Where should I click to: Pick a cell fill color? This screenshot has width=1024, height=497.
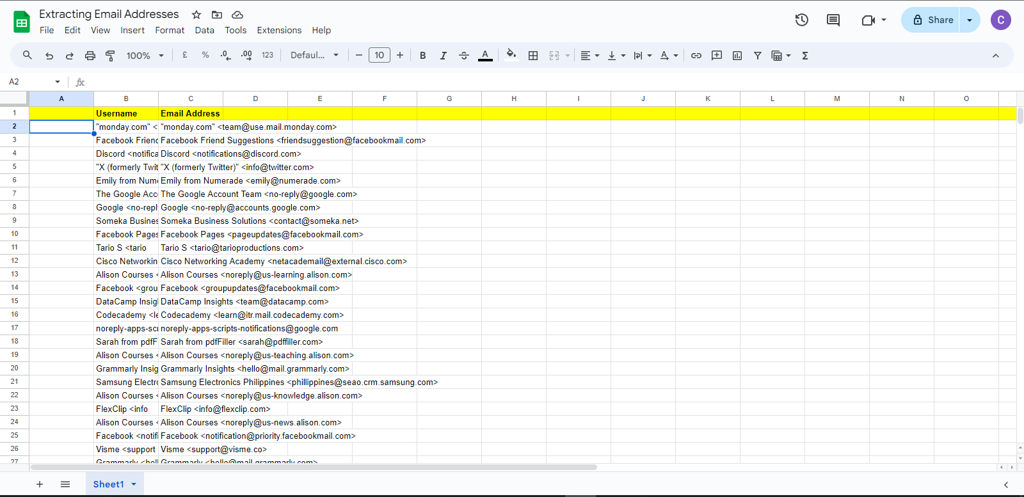click(511, 56)
